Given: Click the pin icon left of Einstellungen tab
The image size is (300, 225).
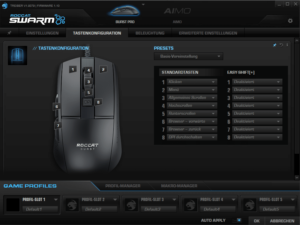Looking at the screenshot, I should pyautogui.click(x=9, y=33).
